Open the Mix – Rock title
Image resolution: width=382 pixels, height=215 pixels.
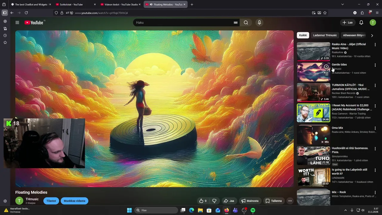click(x=339, y=192)
